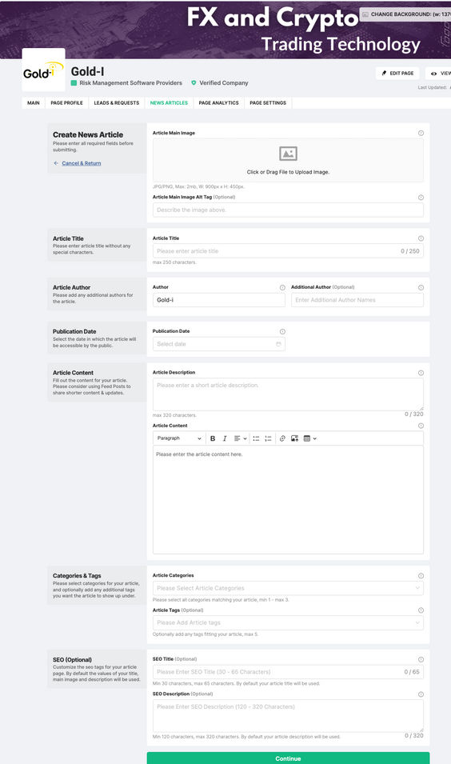The image size is (451, 764).
Task: Follow the Cancel & Return link
Action: tap(82, 163)
